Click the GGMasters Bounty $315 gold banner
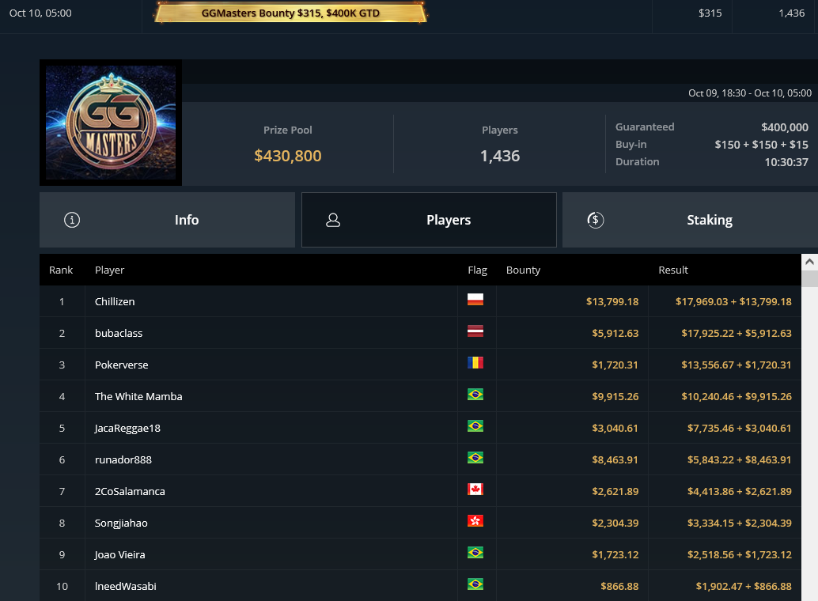818x601 pixels. point(290,13)
